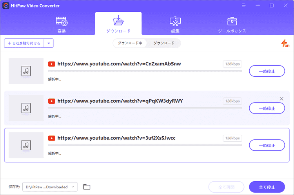Click the music thumbnail of qPqKW3dyRWY item
The image size is (294, 195).
coord(26,108)
